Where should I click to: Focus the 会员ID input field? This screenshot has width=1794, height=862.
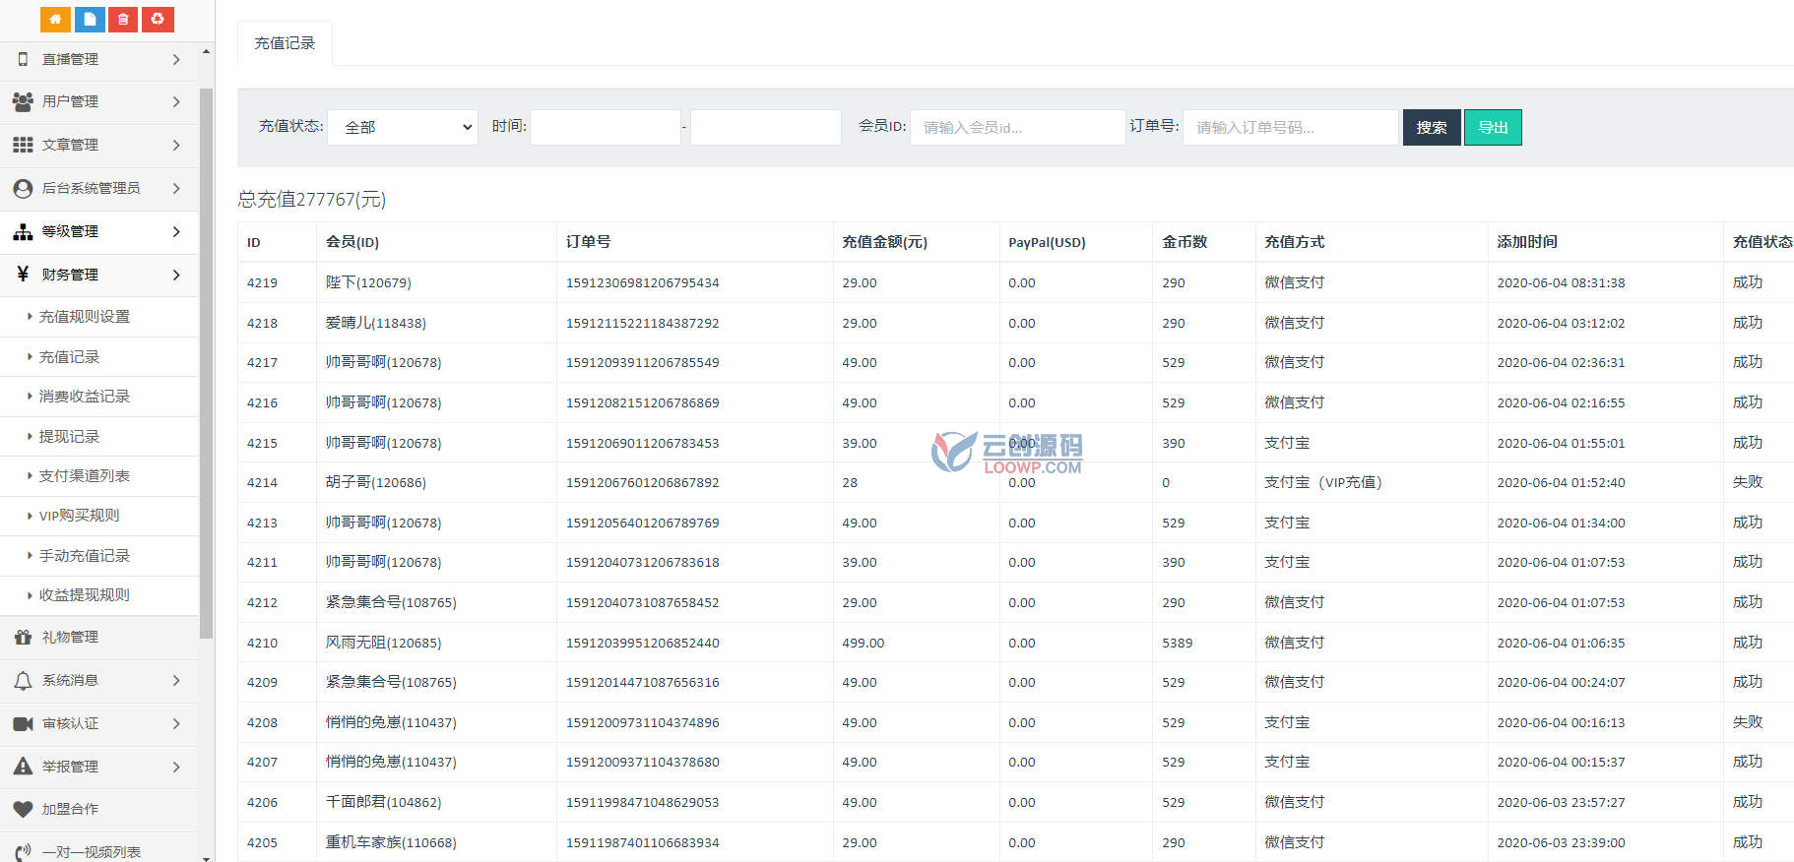pos(1018,127)
